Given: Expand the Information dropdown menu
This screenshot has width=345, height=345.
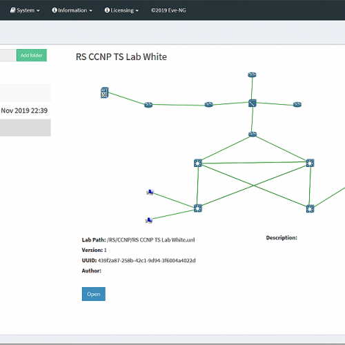Looking at the screenshot, I should 72,10.
